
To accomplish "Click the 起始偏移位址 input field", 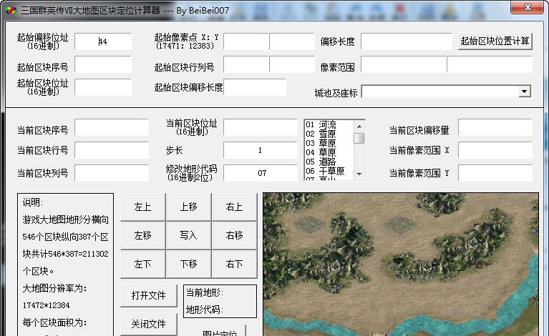I will 103,41.
